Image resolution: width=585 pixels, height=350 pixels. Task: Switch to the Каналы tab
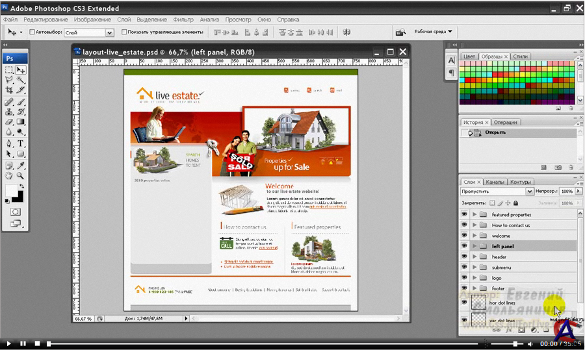[x=495, y=182]
